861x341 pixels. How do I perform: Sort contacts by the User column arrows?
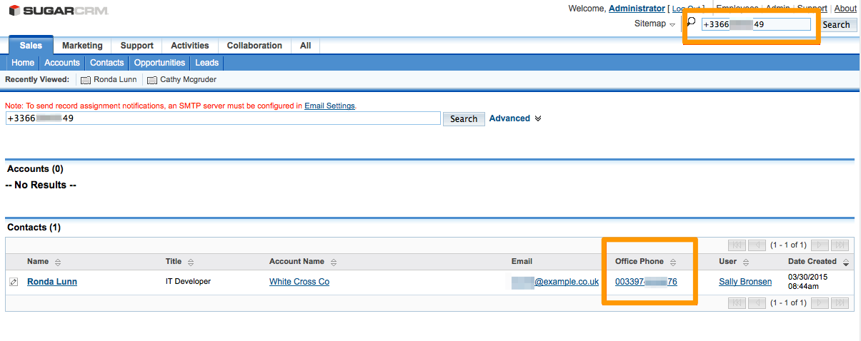745,262
